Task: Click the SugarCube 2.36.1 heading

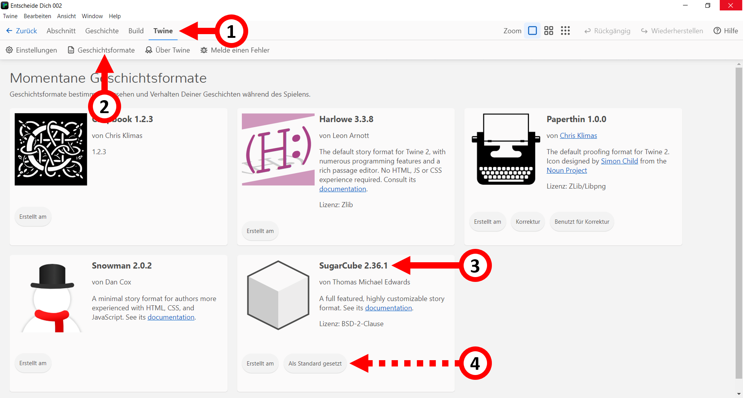Action: tap(353, 266)
